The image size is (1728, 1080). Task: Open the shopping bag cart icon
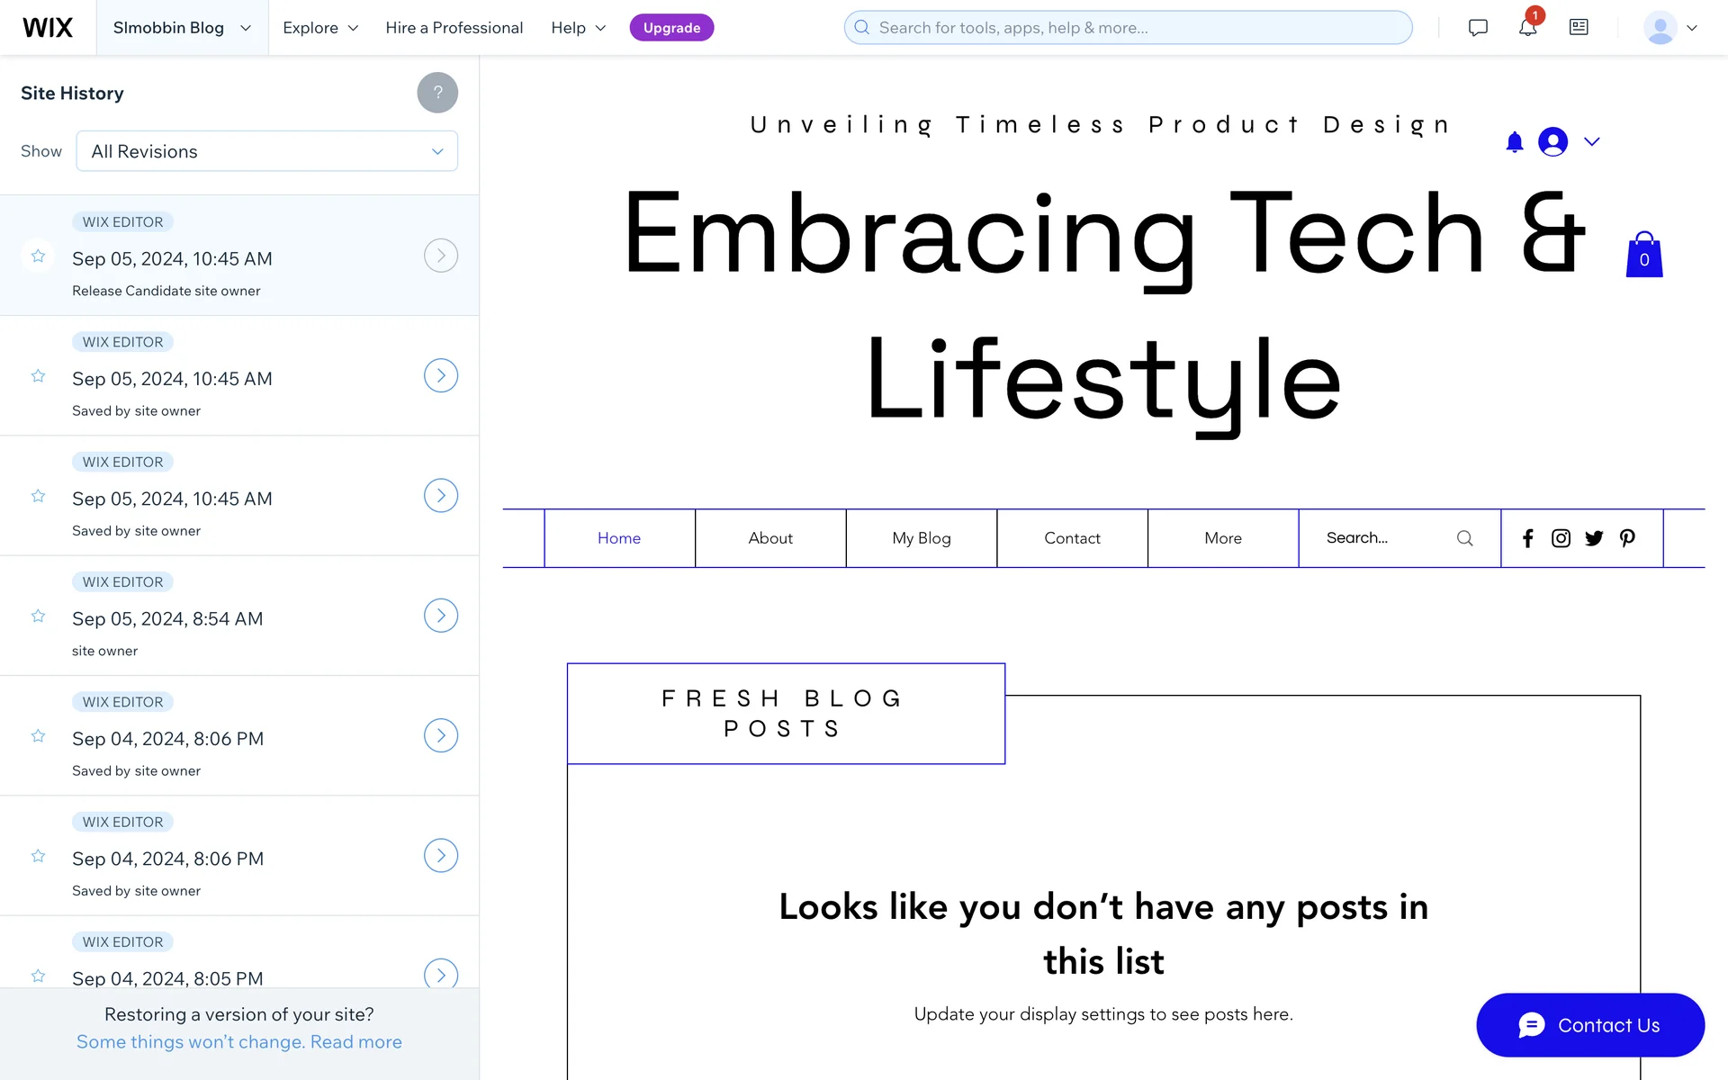[1643, 256]
